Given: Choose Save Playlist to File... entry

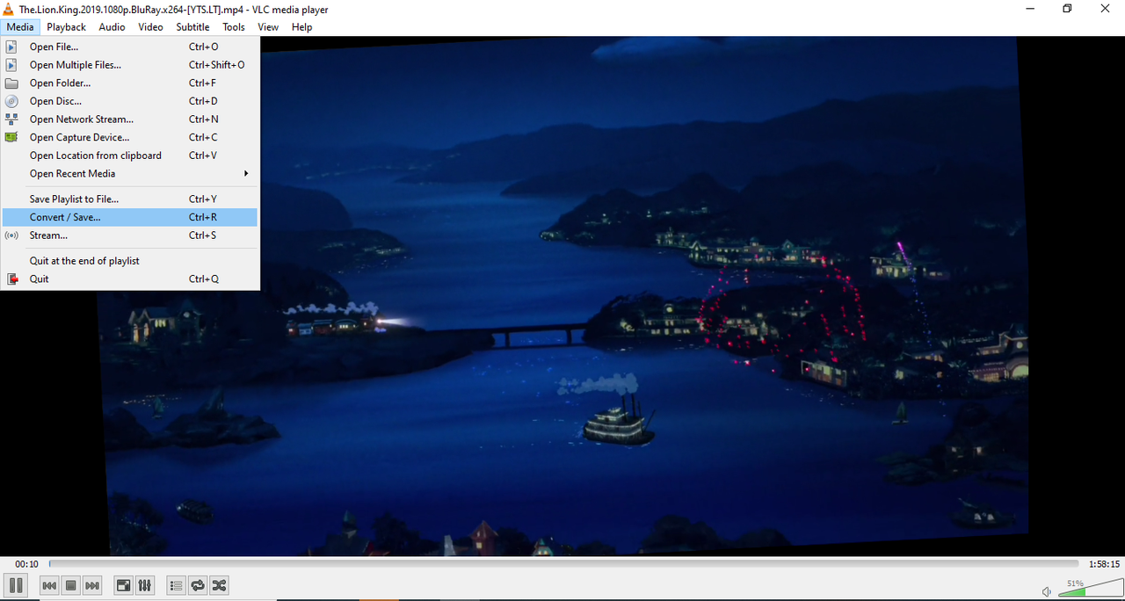Looking at the screenshot, I should click(x=130, y=199).
